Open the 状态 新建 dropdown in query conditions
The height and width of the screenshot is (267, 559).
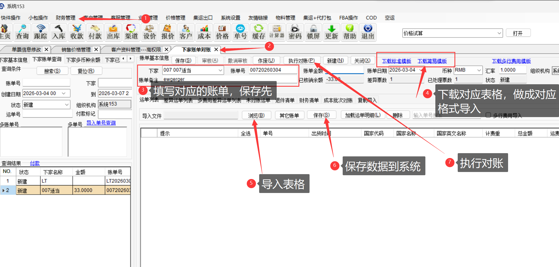[67, 105]
